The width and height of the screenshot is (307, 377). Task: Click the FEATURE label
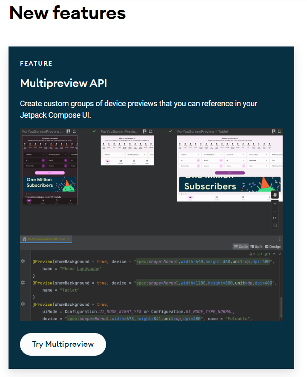coord(36,64)
